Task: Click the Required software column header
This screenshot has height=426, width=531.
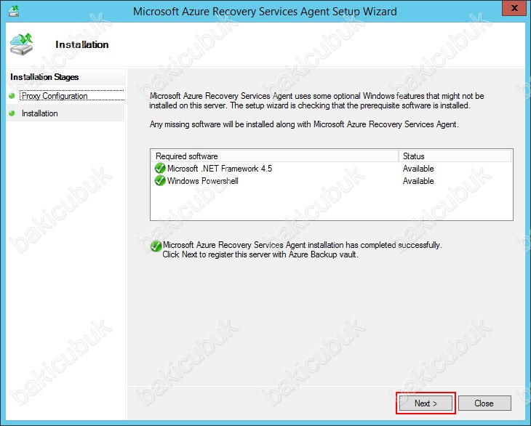Action: point(275,156)
